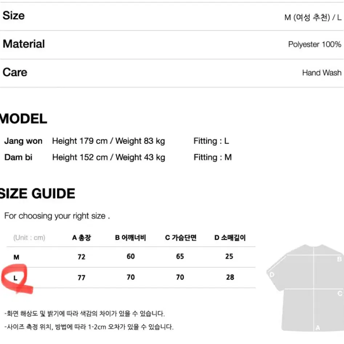Click the A marker at t-shirt bottom

(317, 328)
